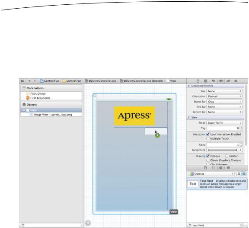Image resolution: width=249 pixels, height=228 pixels.
Task: Collapse the View inspector section
Action: pos(189,117)
